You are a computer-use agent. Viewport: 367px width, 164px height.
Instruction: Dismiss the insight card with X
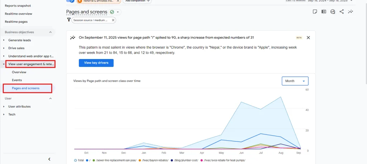click(x=308, y=38)
